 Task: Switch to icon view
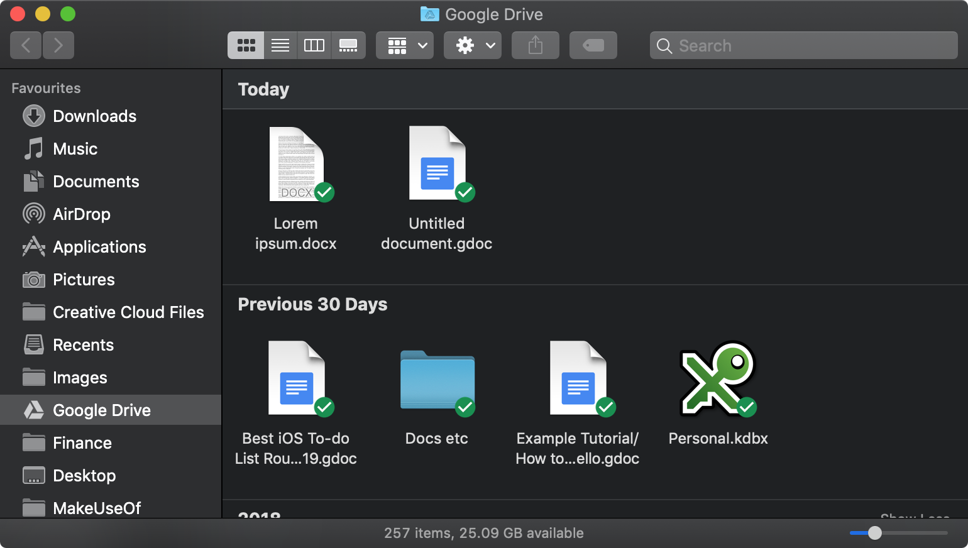(x=246, y=45)
